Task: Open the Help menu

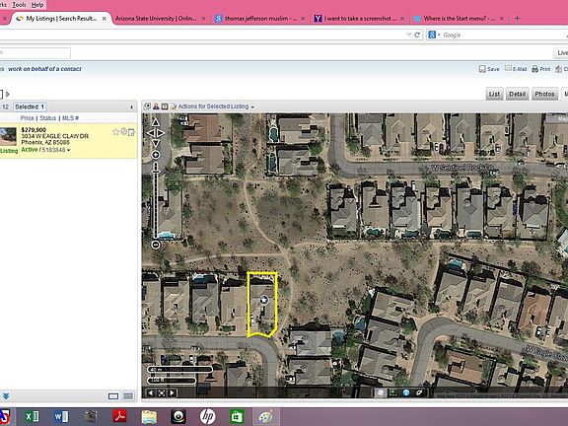Action: pos(37,5)
